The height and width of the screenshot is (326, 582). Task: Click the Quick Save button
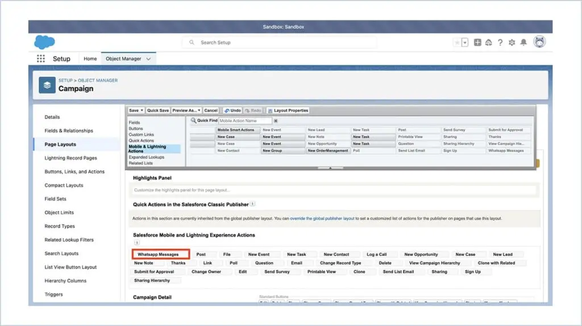(x=158, y=111)
